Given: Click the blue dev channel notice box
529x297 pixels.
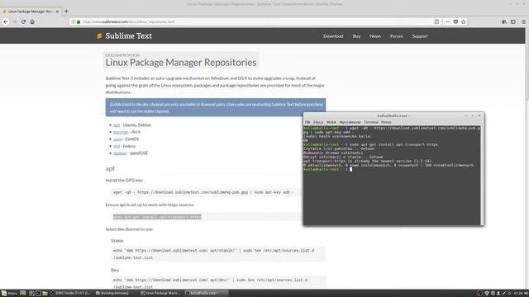Looking at the screenshot, I should (216, 107).
